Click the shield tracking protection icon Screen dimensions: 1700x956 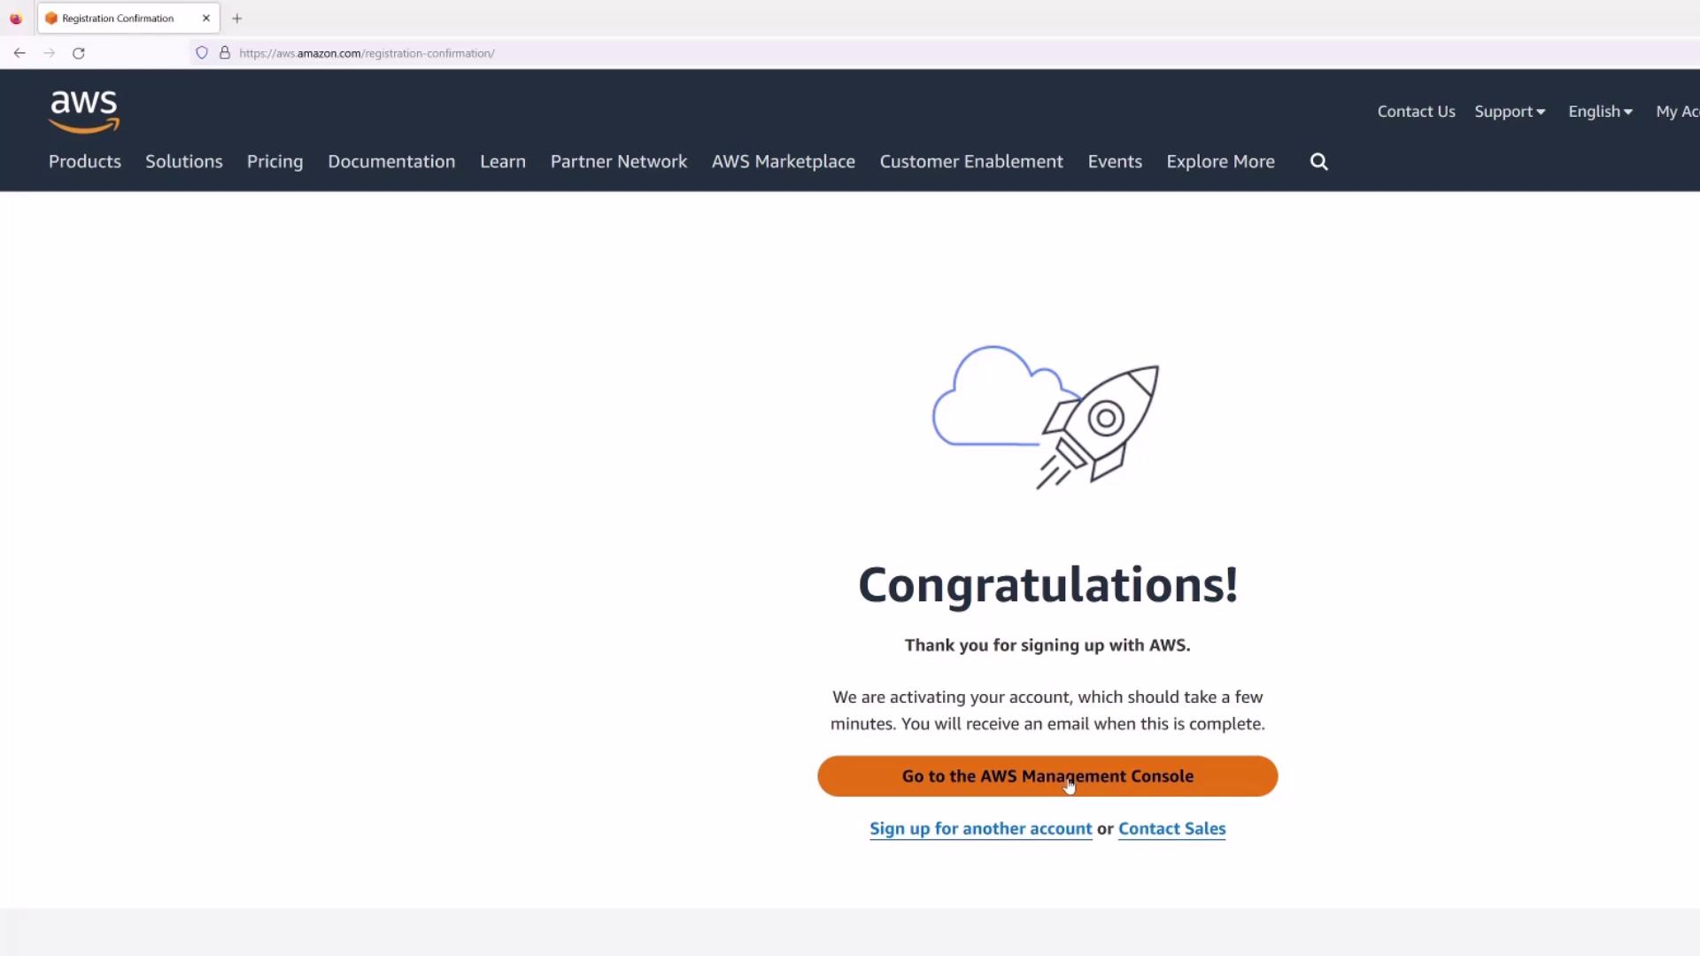pos(202,53)
